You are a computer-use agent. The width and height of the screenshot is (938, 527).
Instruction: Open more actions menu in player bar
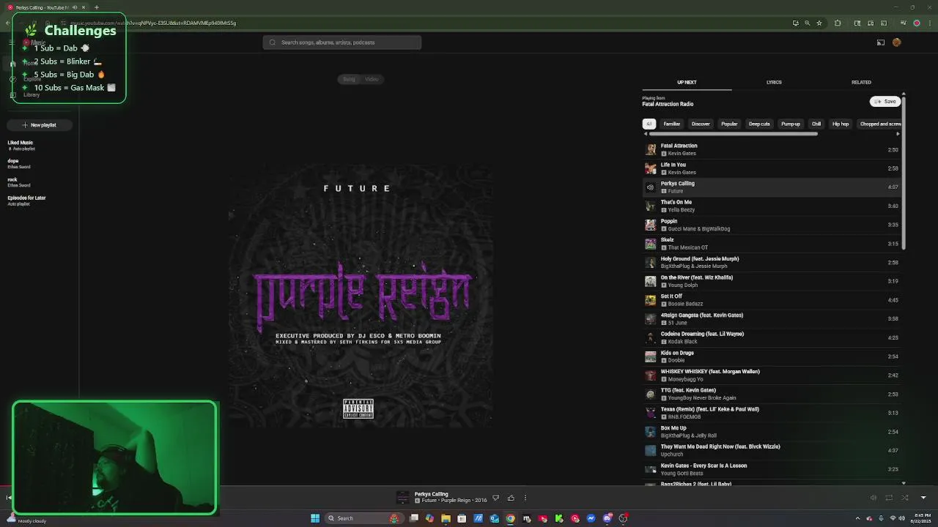coord(525,498)
